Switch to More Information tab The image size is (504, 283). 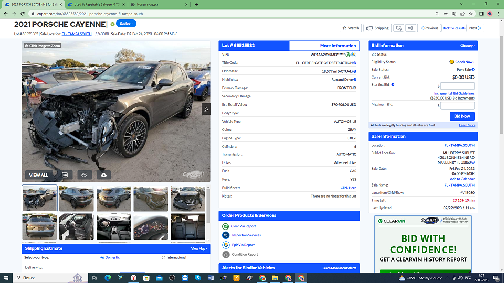point(324,46)
